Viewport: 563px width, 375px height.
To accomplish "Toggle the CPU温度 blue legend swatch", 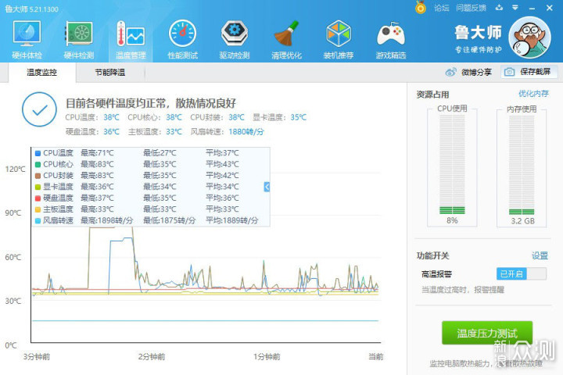I will (x=38, y=153).
